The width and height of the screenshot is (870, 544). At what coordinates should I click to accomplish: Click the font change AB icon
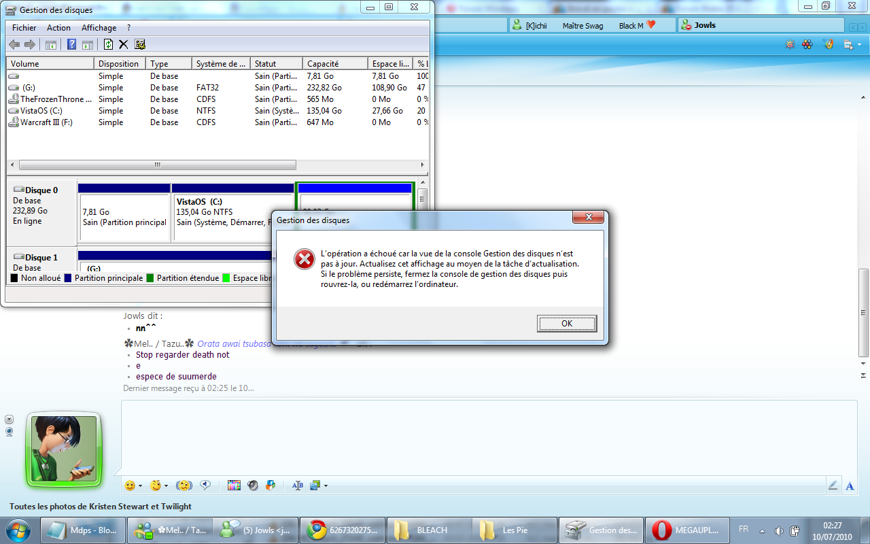297,486
